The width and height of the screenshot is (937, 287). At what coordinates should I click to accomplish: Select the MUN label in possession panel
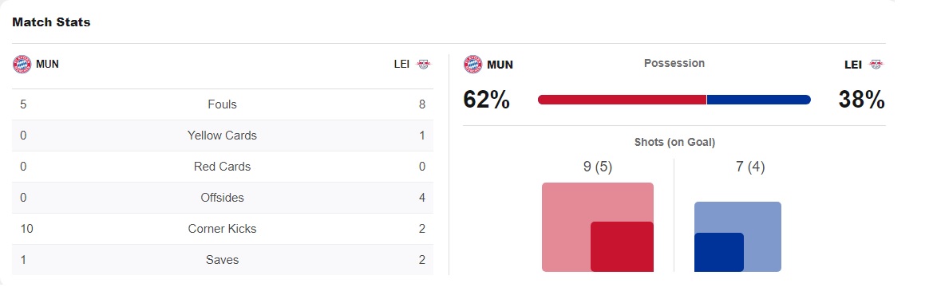[x=500, y=65]
